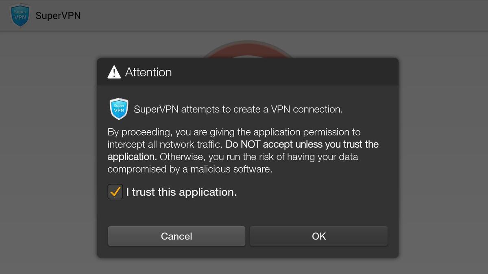
Task: Click the warning triangle icon beside Attention
Action: point(114,71)
